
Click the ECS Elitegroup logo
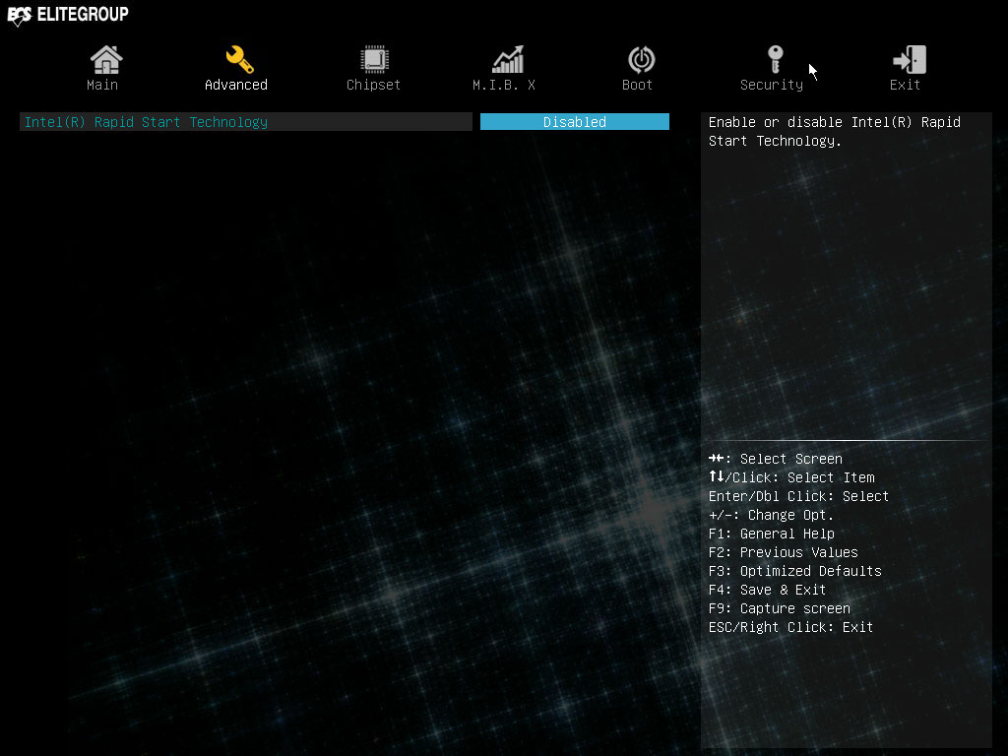pyautogui.click(x=68, y=15)
